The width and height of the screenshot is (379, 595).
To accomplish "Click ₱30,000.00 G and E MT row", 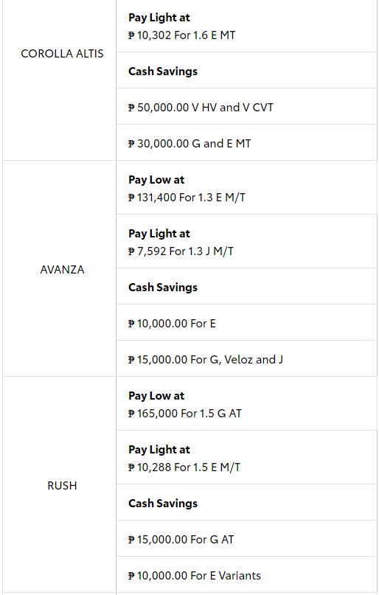I will point(246,142).
